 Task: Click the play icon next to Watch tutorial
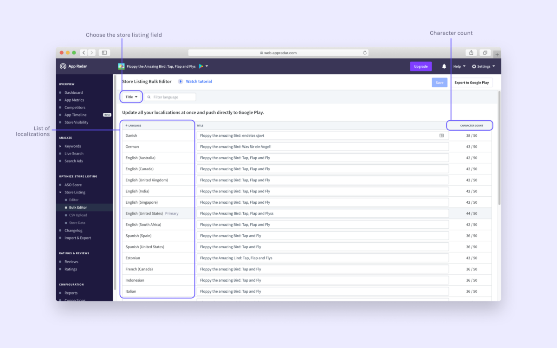(x=181, y=81)
